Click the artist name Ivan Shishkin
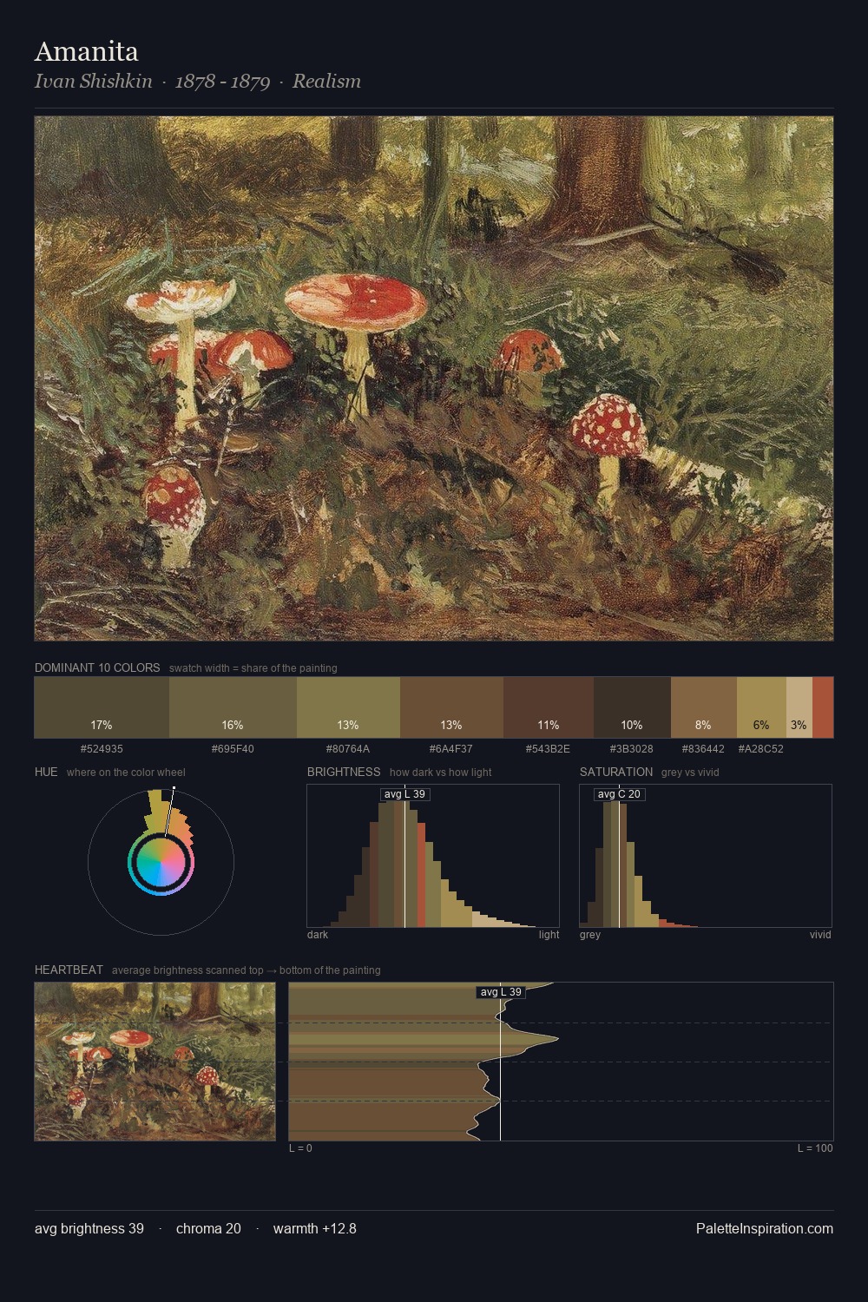This screenshot has width=868, height=1302. pos(93,82)
